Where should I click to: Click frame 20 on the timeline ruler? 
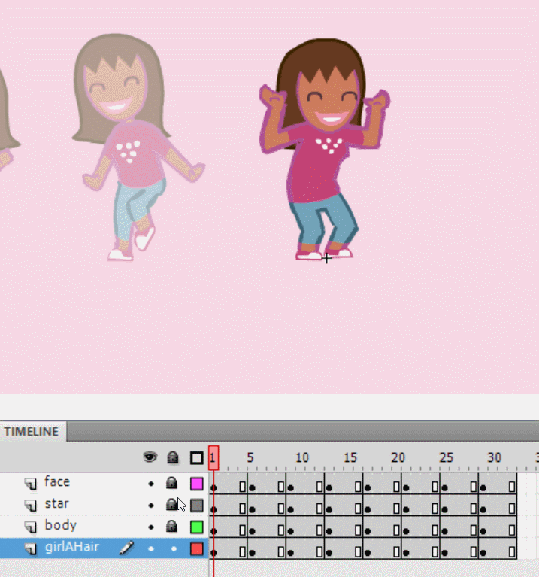[x=397, y=457]
